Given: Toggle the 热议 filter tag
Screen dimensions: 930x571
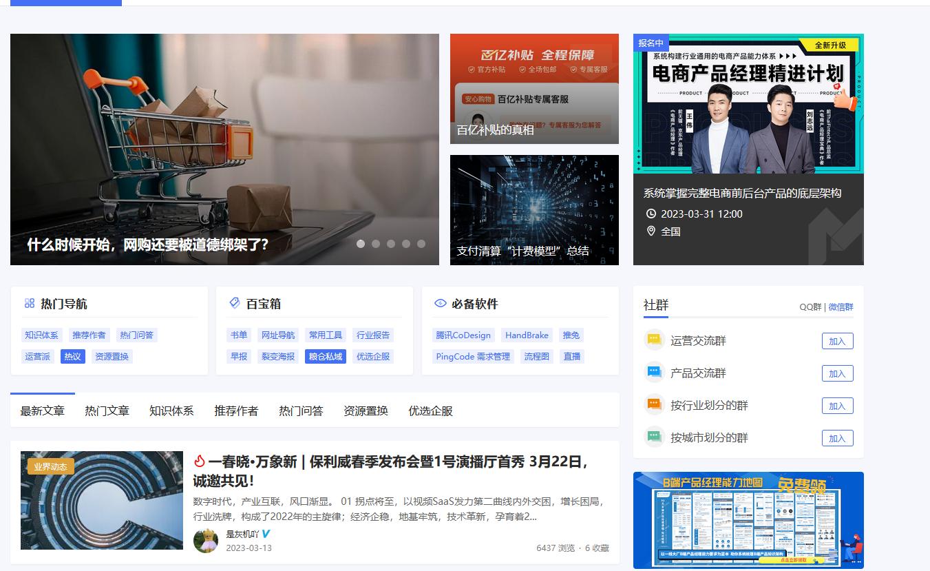Looking at the screenshot, I should pos(72,356).
